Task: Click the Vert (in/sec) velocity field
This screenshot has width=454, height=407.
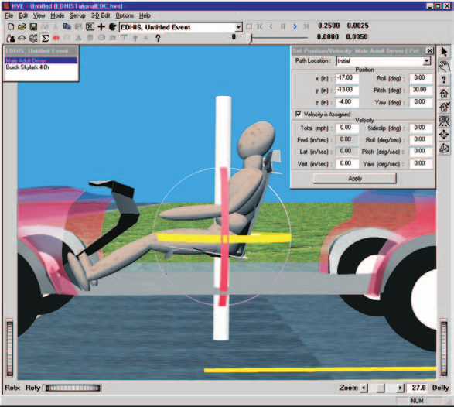Action: 347,164
